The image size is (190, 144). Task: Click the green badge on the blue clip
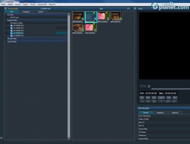click(95, 19)
